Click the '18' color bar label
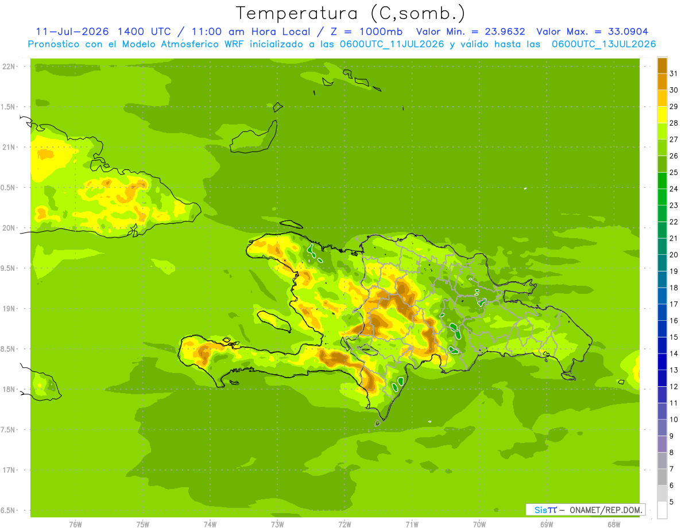This screenshot has width=689, height=532. pos(674,288)
